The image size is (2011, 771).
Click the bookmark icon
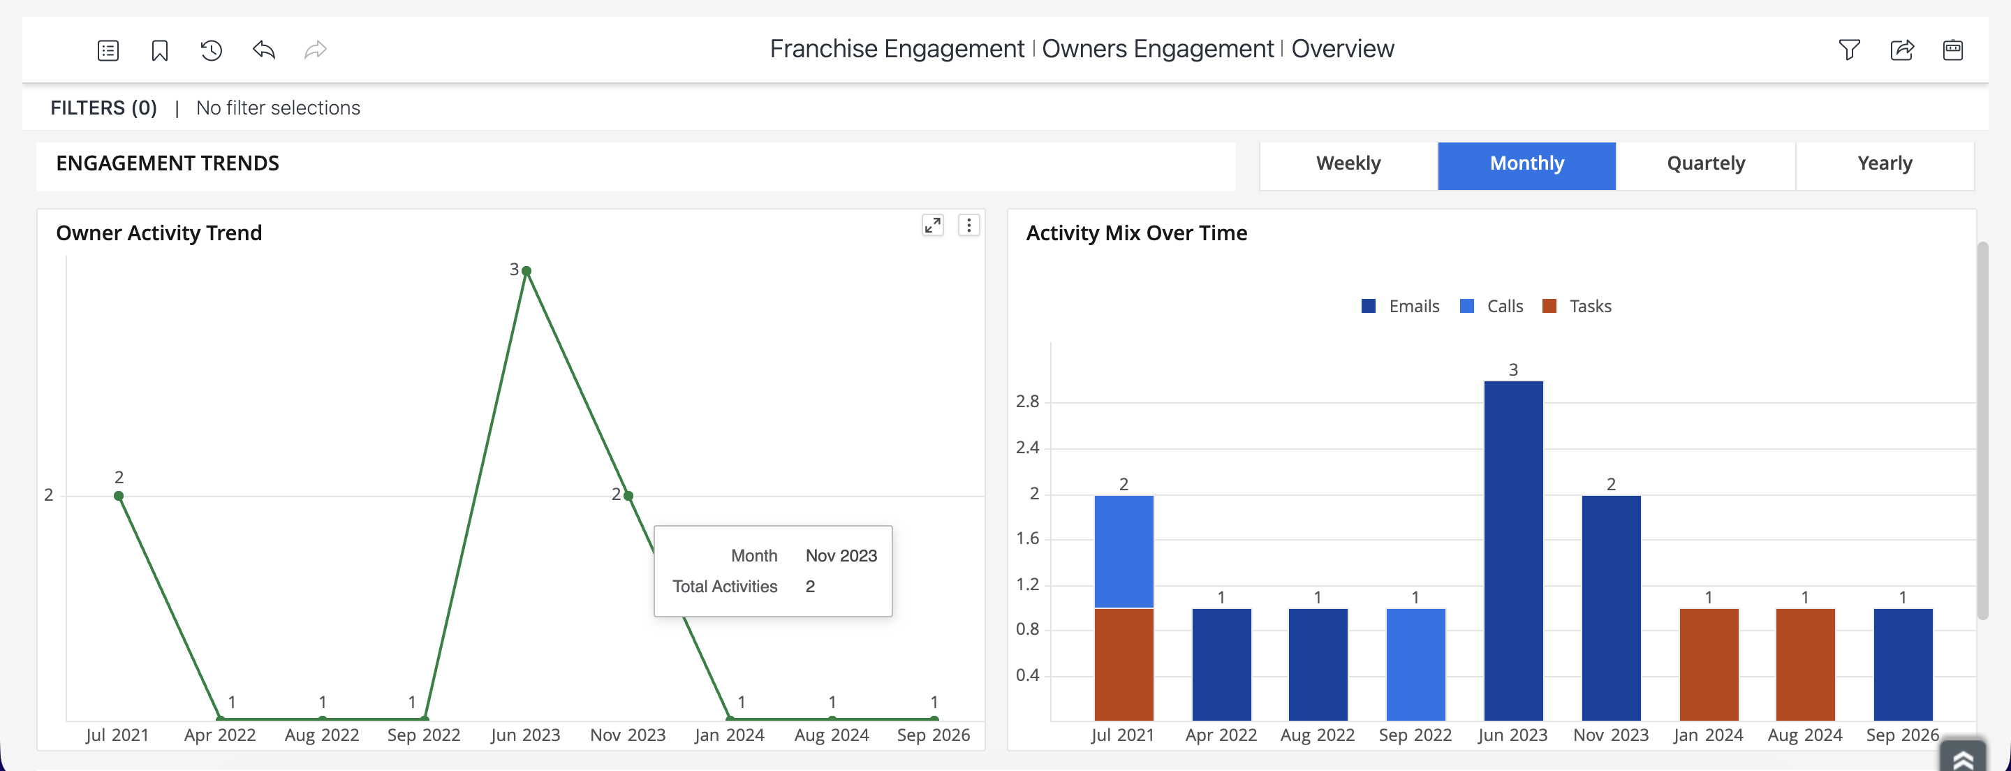point(159,51)
